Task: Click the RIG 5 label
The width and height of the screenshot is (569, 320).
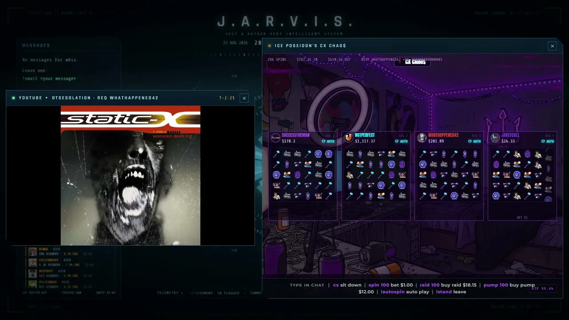Action: click(550, 136)
